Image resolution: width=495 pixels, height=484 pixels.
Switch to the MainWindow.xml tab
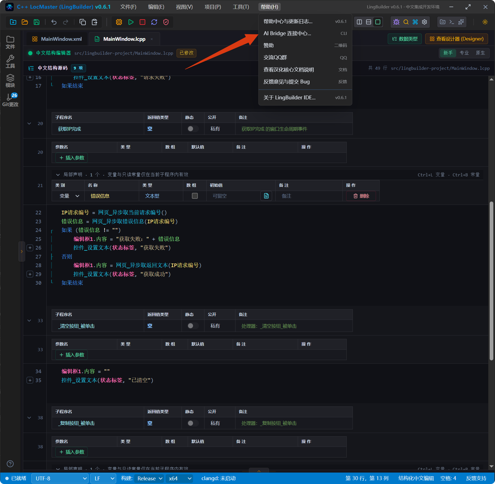click(x=57, y=39)
